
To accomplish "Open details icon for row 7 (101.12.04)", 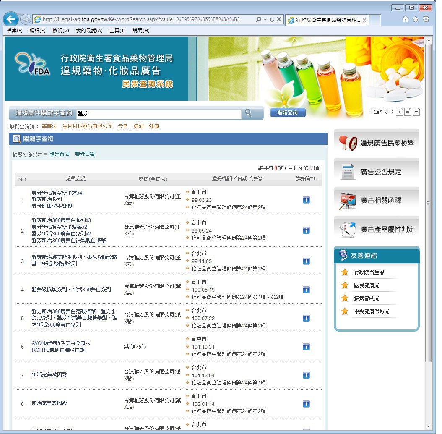I will pyautogui.click(x=306, y=375).
